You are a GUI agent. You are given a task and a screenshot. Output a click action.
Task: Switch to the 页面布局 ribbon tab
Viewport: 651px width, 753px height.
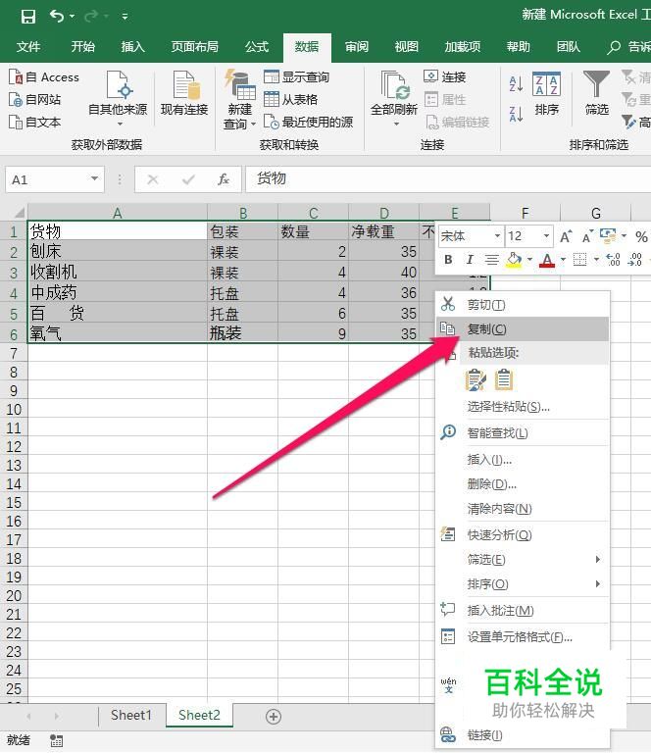pos(195,47)
